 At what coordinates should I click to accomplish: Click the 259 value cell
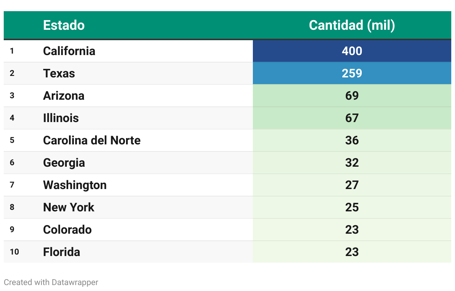(352, 73)
